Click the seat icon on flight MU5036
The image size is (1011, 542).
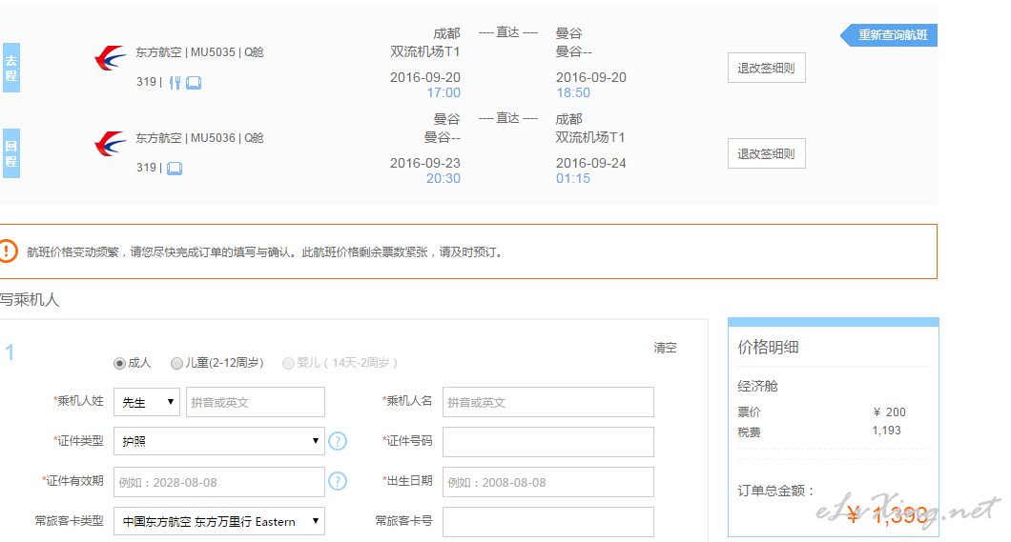pos(175,169)
